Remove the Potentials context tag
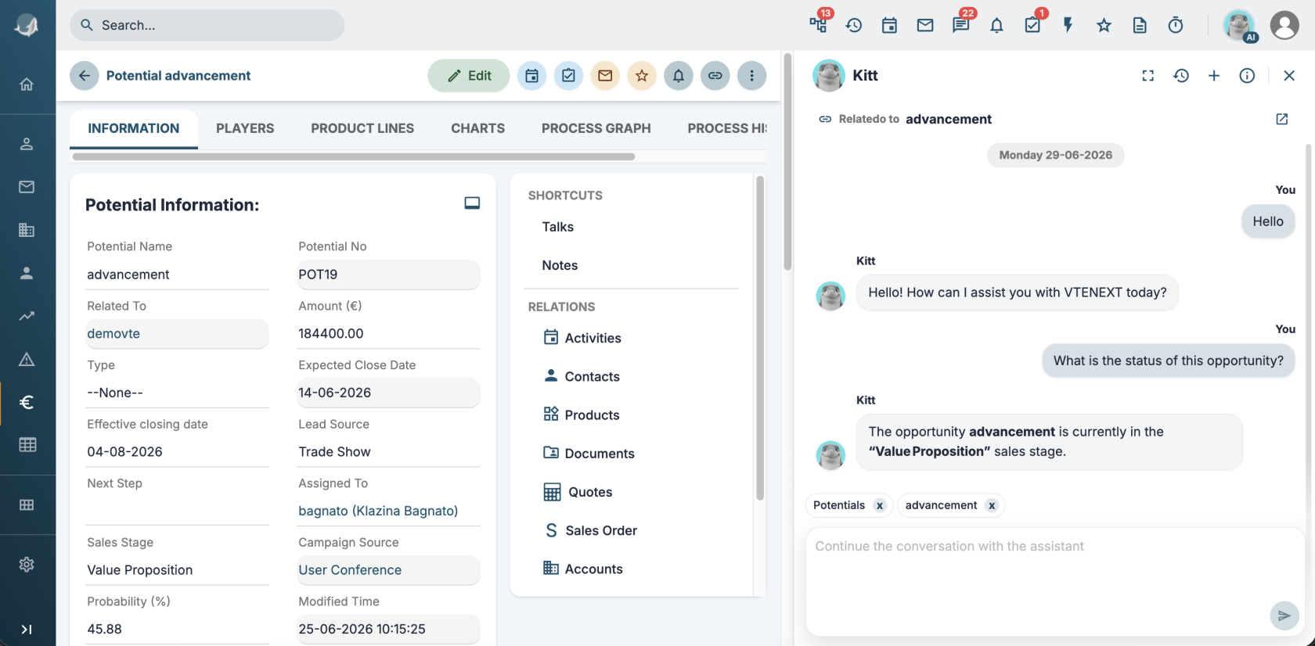The height and width of the screenshot is (646, 1315). [x=880, y=505]
